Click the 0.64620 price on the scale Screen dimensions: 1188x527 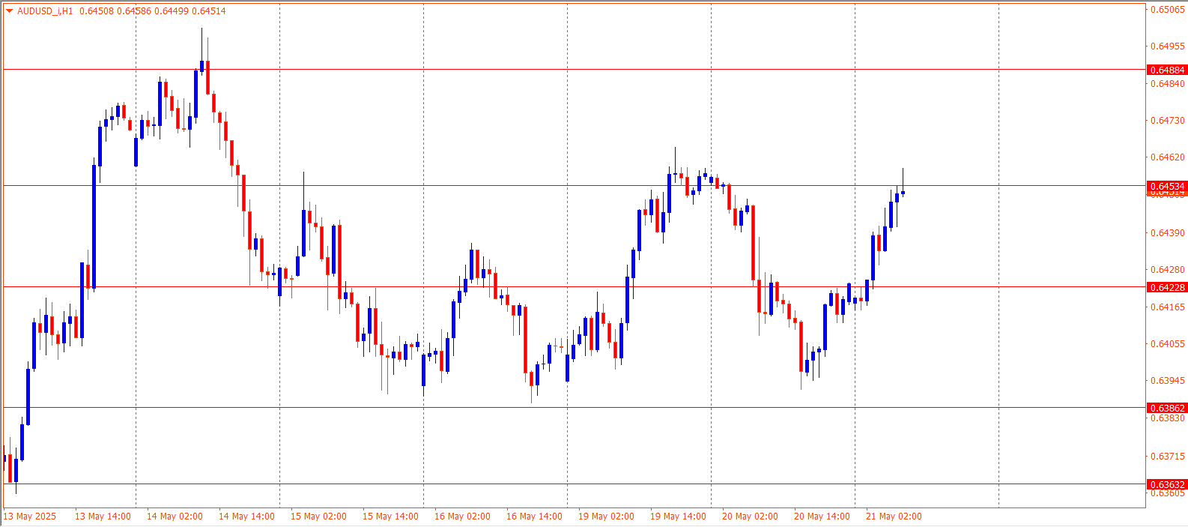1168,157
